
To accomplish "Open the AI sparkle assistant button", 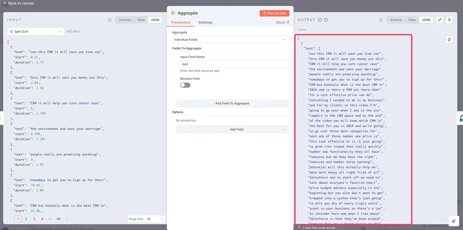I will 453,221.
